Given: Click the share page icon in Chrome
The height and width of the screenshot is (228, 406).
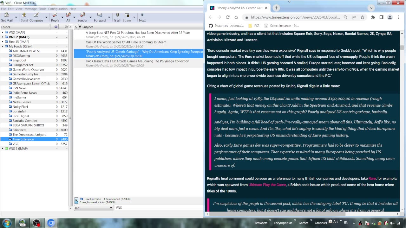Looking at the screenshot, I should 354,17.
